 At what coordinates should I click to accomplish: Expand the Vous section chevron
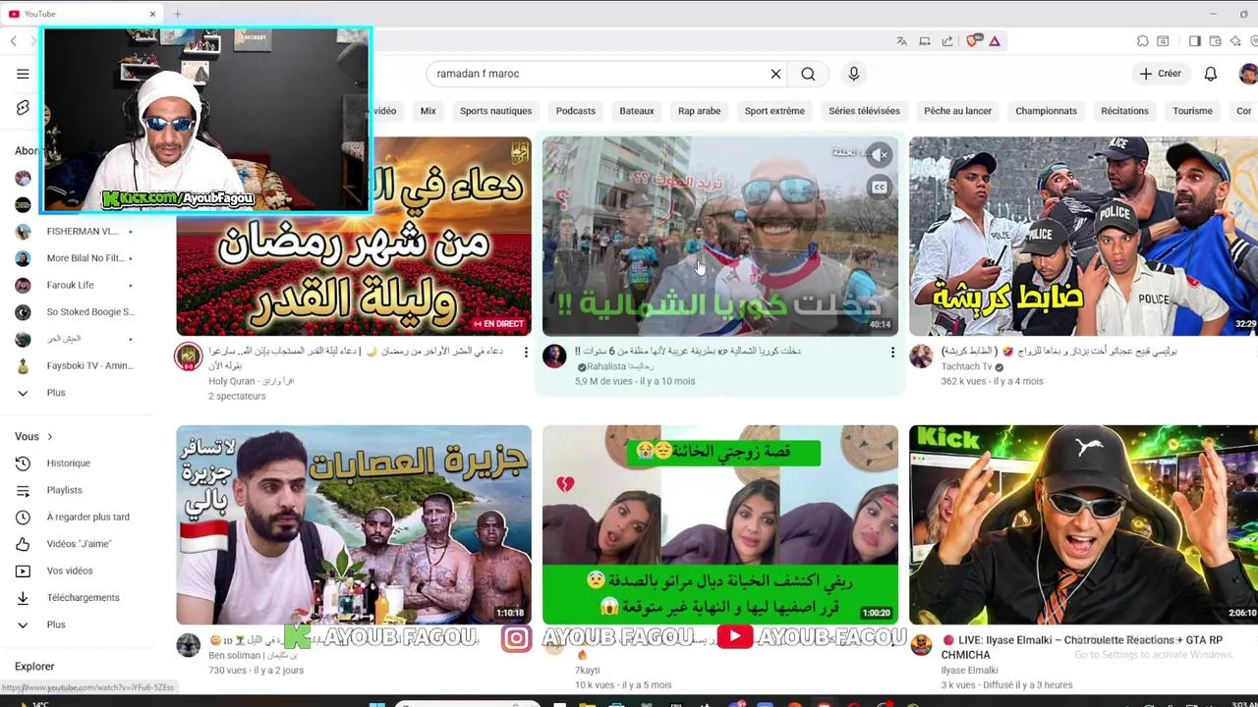pos(49,437)
